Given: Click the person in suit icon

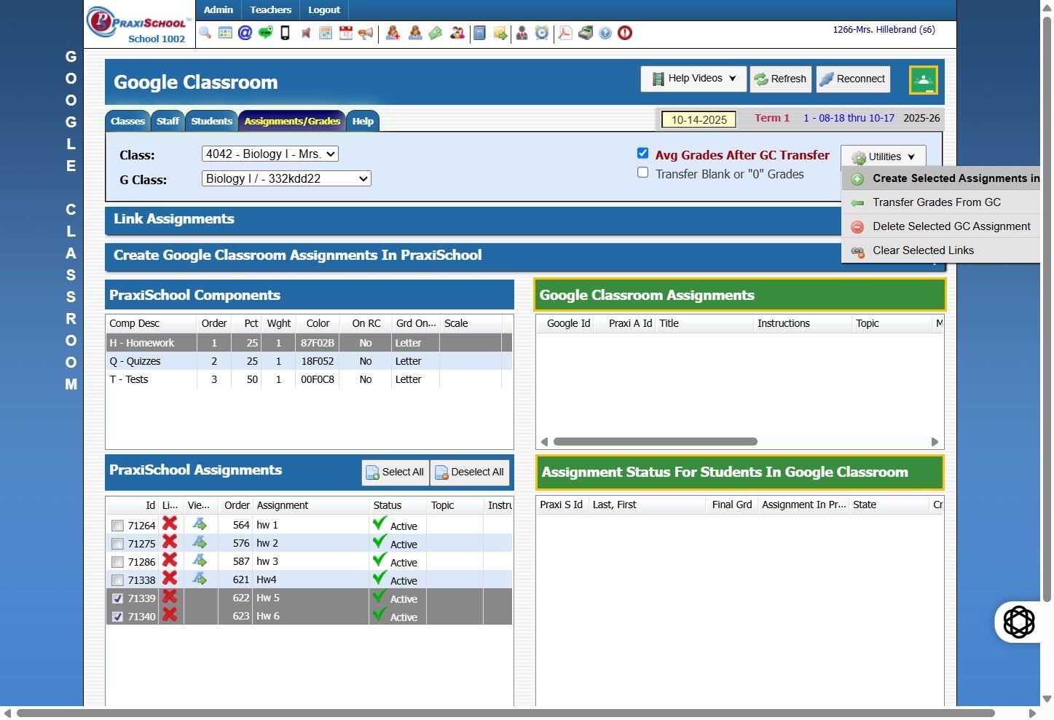Looking at the screenshot, I should tap(522, 33).
